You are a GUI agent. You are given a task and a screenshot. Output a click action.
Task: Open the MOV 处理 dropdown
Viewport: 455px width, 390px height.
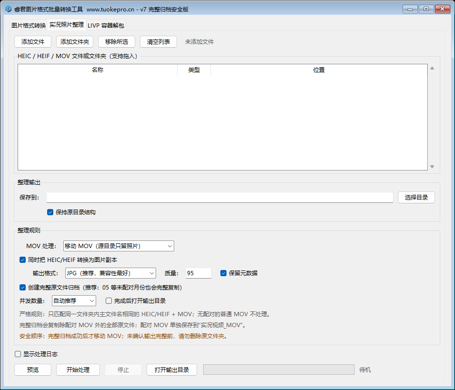tap(119, 246)
